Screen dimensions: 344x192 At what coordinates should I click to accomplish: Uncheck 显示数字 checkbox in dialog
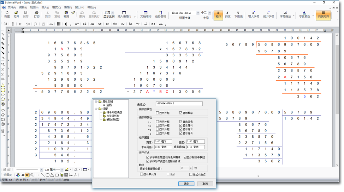click(x=181, y=113)
